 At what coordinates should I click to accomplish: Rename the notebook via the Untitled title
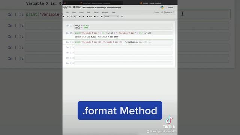point(77,7)
